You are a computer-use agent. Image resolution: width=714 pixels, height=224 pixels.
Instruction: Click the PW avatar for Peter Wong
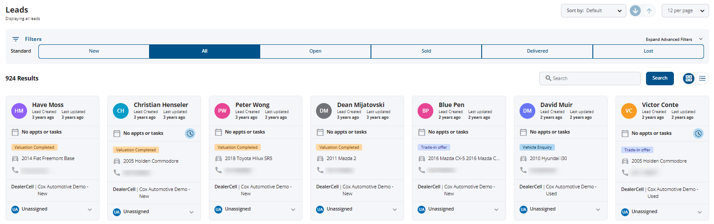pyautogui.click(x=222, y=111)
